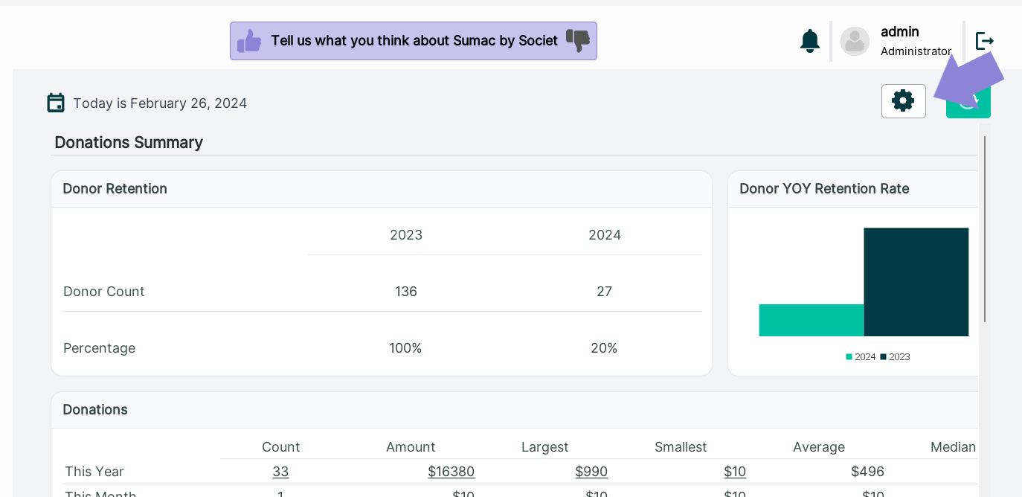Toggle the 2023 legend swatch
This screenshot has width=1022, height=497.
(x=883, y=357)
